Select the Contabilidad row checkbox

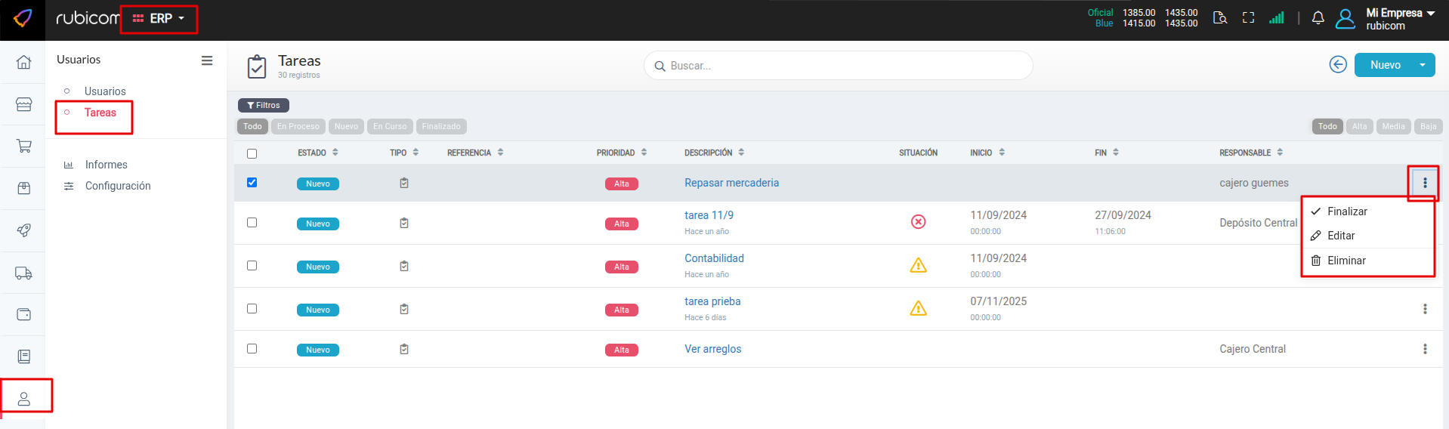(x=252, y=266)
